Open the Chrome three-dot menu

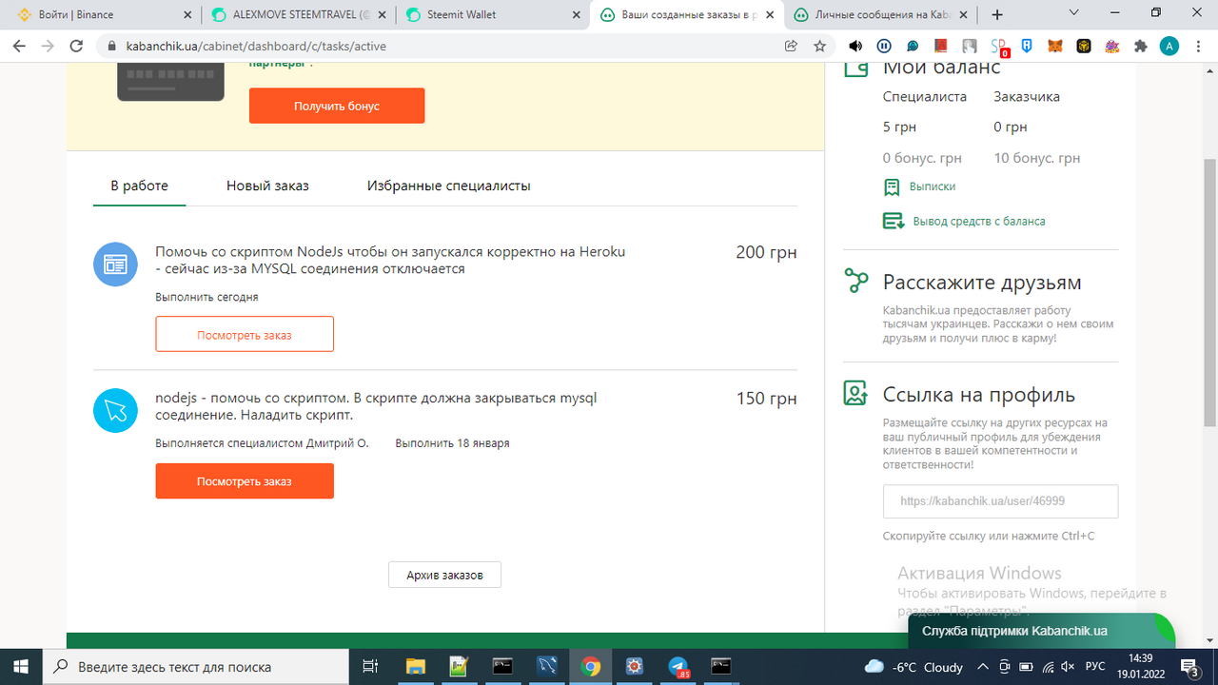[1198, 46]
